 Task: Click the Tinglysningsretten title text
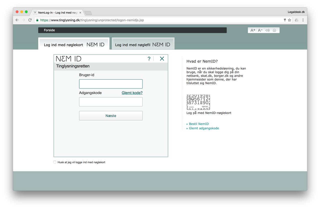[x=73, y=66]
